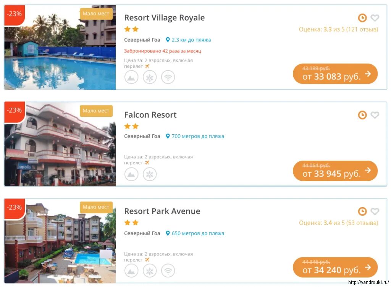Open the 3.4 из 5 rating reviews

click(x=338, y=223)
